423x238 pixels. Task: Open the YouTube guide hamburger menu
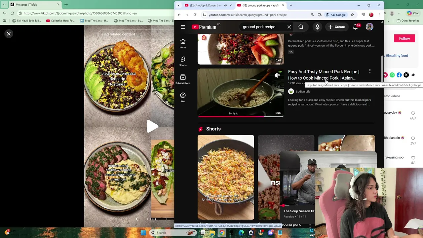point(183,27)
